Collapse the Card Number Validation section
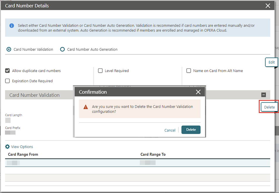Viewport: 279px width, 193px height. [x=263, y=95]
